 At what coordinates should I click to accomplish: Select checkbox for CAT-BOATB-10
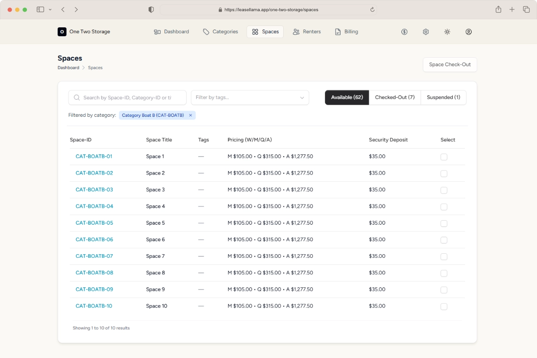pyautogui.click(x=444, y=307)
